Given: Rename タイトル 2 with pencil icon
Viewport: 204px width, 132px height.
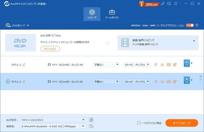Looking at the screenshot, I should pos(24,64).
